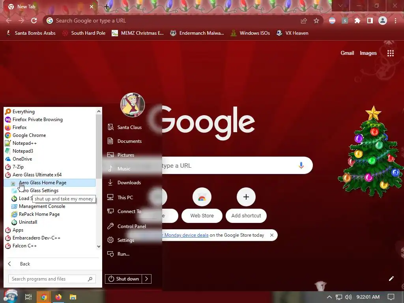
Task: Open Firefox from the program list
Action: [x=49, y=127]
